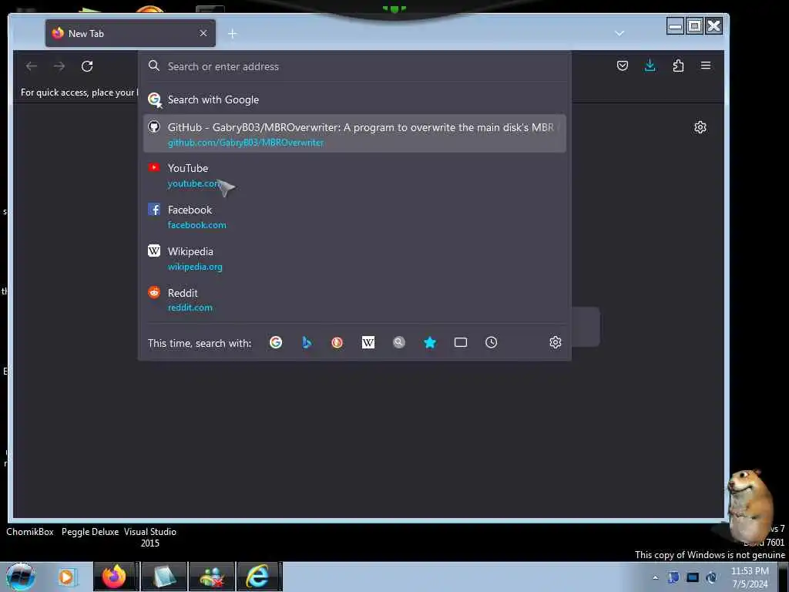Viewport: 789px width, 592px height.
Task: Select the ChomikBox desktop icon label
Action: [30, 532]
